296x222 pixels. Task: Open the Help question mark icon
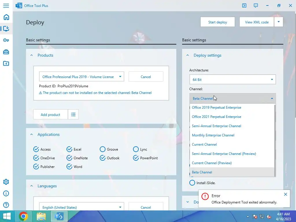coord(6,205)
